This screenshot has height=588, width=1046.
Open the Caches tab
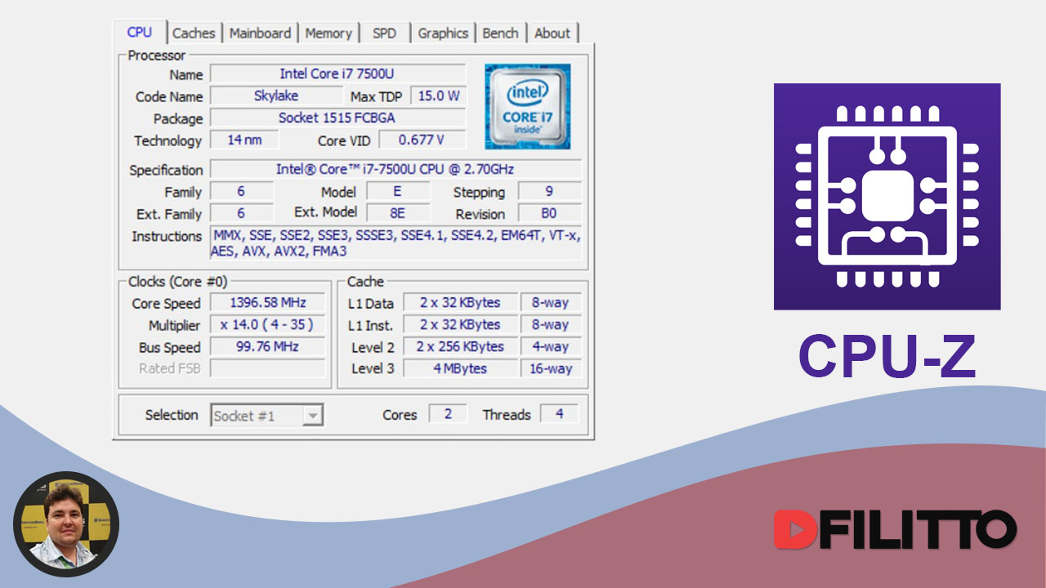[194, 33]
